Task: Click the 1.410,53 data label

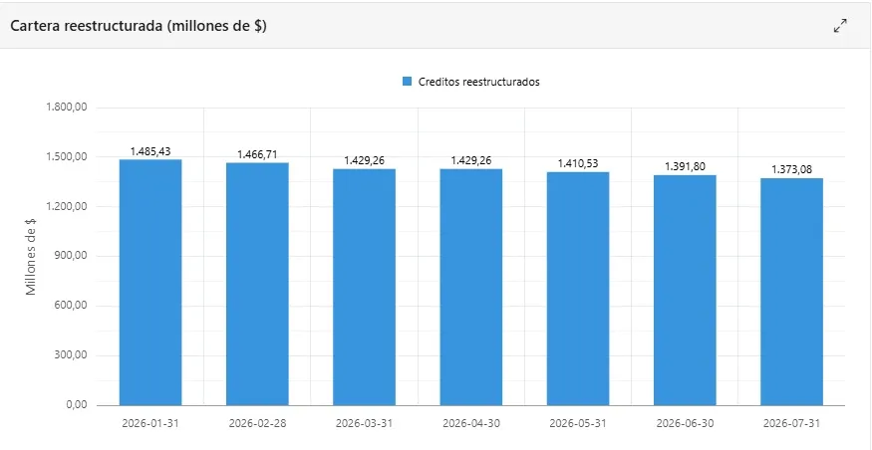Action: coord(578,164)
